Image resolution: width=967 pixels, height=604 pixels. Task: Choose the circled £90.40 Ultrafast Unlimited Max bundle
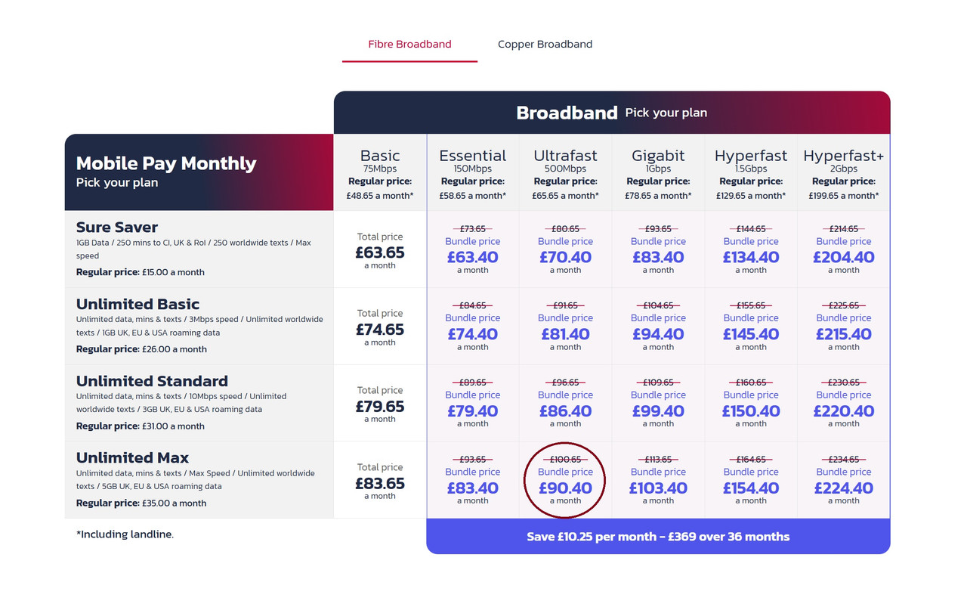tap(565, 488)
